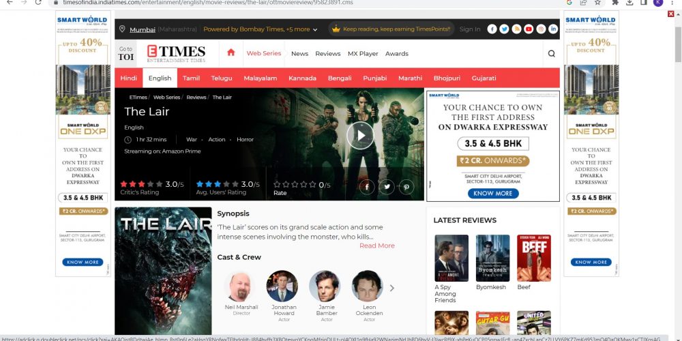
Task: Open the K profile avatar
Action: [x=658, y=2]
